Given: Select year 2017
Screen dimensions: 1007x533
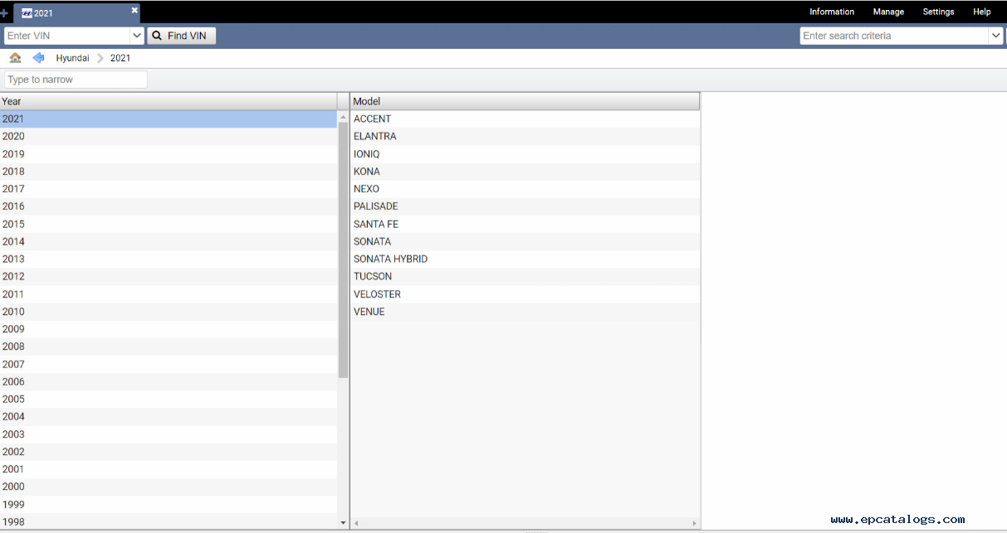Looking at the screenshot, I should click(169, 189).
